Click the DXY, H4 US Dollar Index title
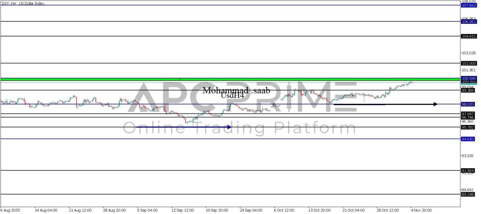 [23, 3]
